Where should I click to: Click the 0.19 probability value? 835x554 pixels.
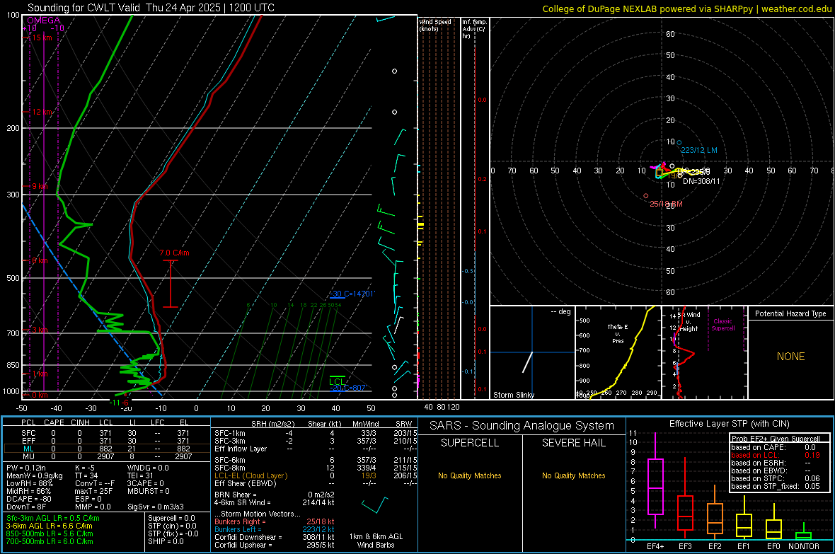click(x=812, y=455)
